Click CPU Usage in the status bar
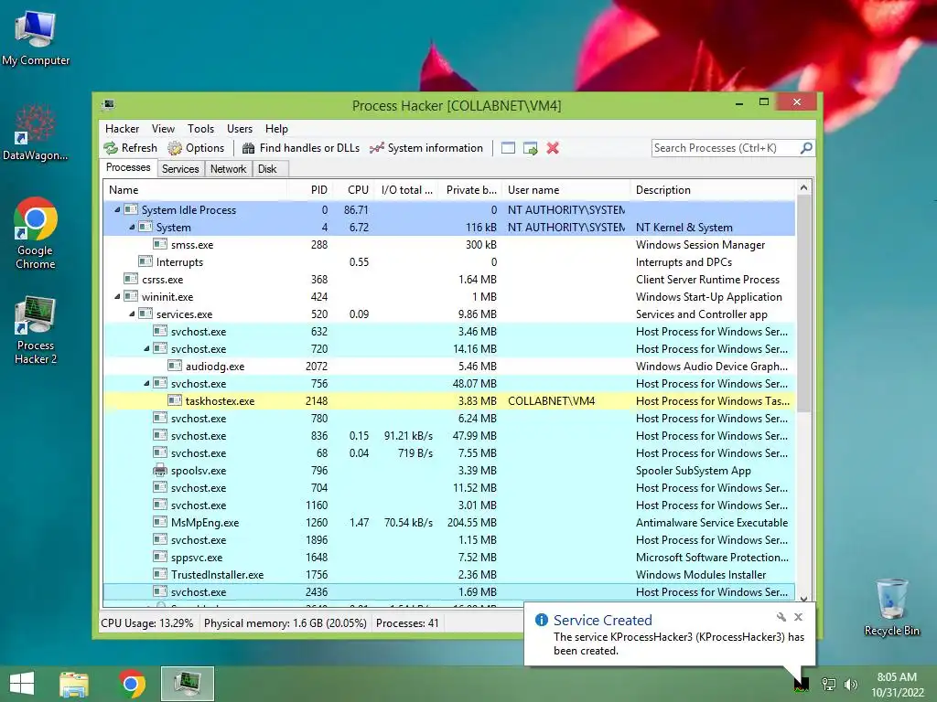 [147, 622]
